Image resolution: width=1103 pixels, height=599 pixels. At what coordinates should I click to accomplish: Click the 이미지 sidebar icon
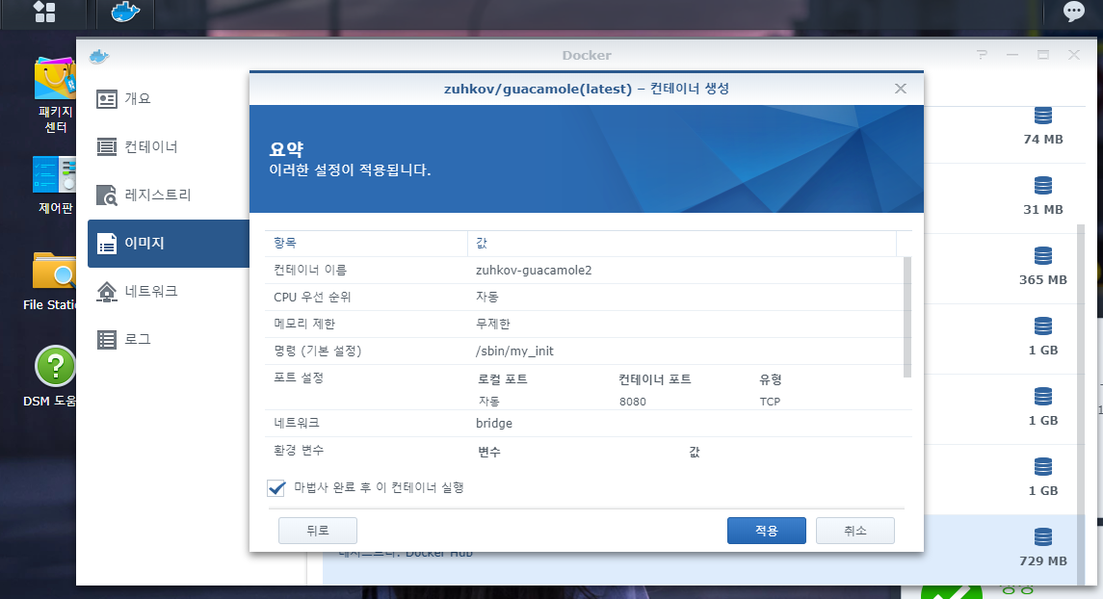click(106, 244)
